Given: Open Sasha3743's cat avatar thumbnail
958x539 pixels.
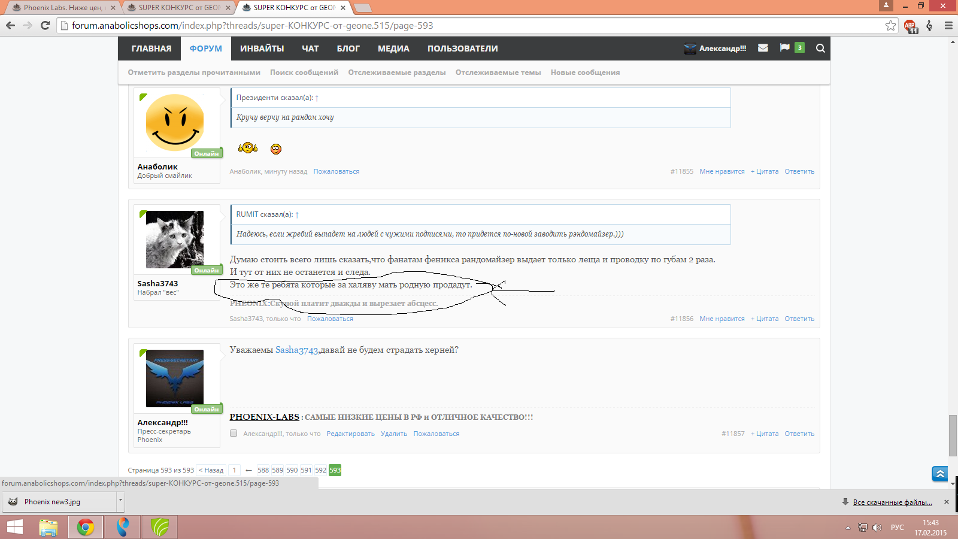Looking at the screenshot, I should pyautogui.click(x=175, y=240).
